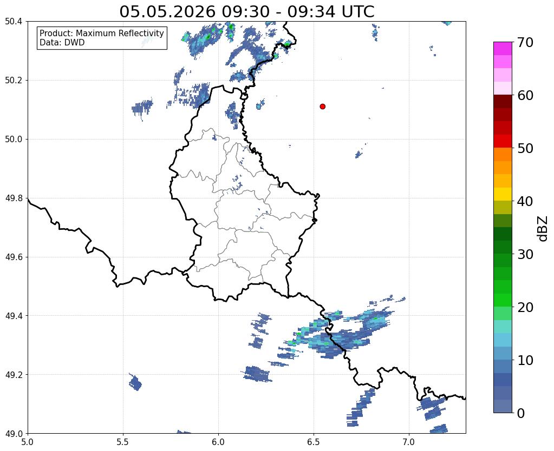Select the yellow 40 dBZ colorbar segment
The image size is (554, 451).
(503, 194)
